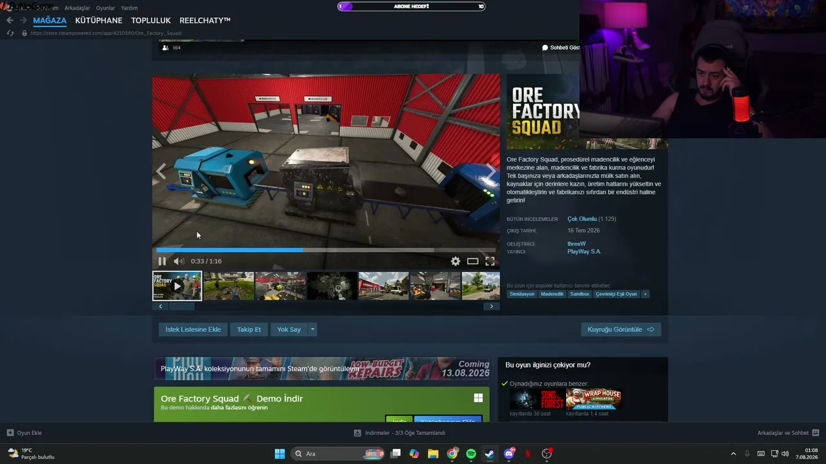The height and width of the screenshot is (464, 826).
Task: Click the padlock icon beside the URL
Action: coord(25,33)
